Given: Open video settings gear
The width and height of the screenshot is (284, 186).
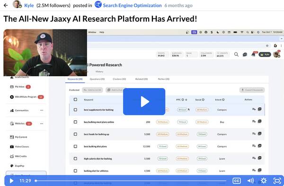Looking at the screenshot, I should click(264, 181).
